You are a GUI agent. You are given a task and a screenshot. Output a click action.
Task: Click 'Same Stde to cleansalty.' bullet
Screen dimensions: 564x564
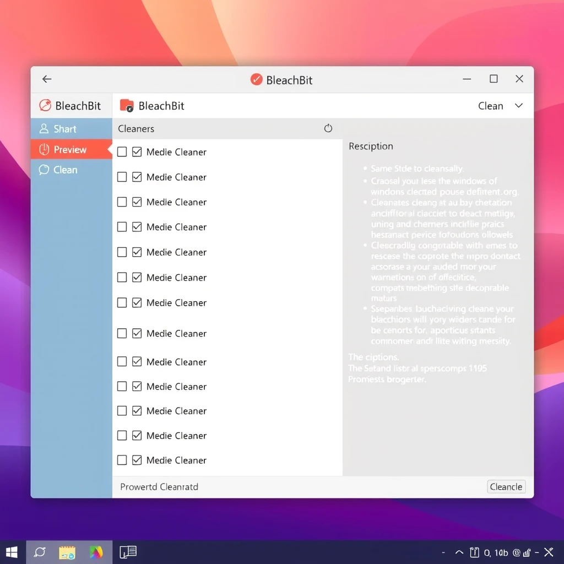tap(417, 169)
